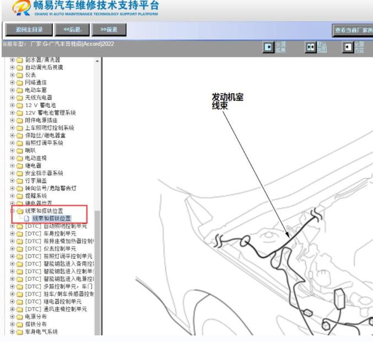This screenshot has width=373, height=342.
Task: Click the document icon for 线束和搭铁位置
Action: point(26,218)
